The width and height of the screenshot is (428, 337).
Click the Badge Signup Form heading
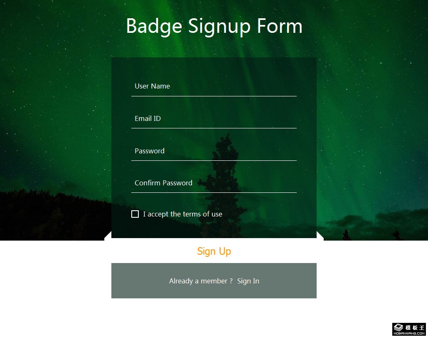[x=214, y=26]
